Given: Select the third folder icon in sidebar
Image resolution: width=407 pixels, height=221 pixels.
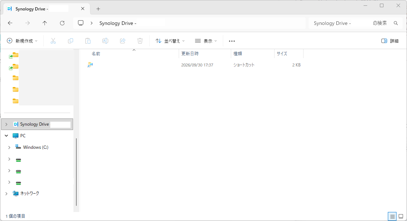Looking at the screenshot, I should (x=16, y=78).
